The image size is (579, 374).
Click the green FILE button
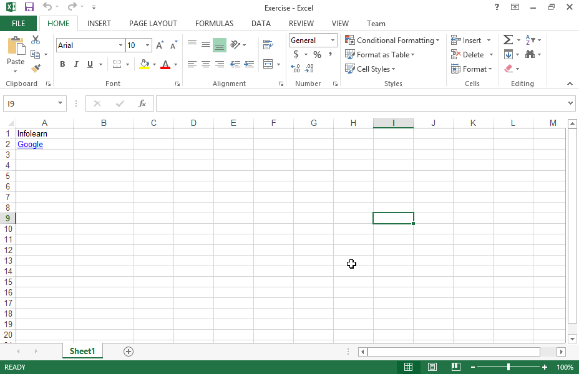click(x=19, y=24)
